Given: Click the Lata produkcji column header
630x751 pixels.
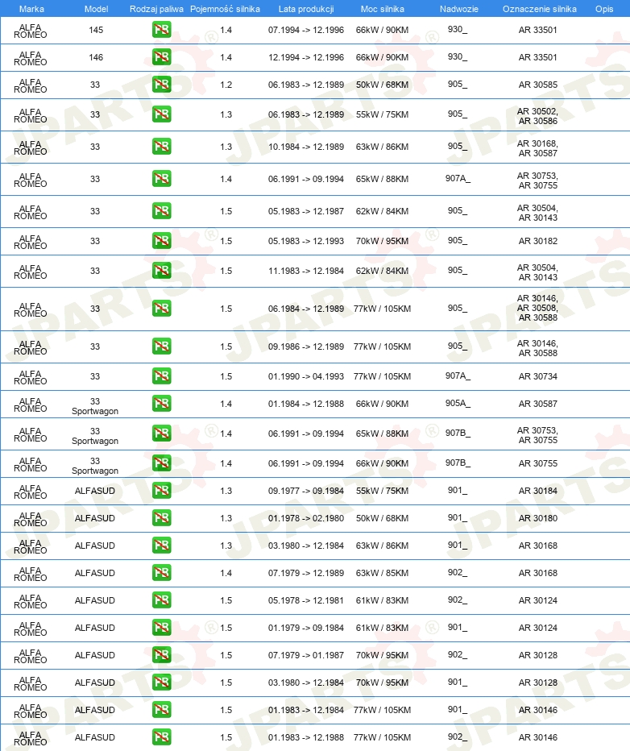Looking at the screenshot, I should pyautogui.click(x=306, y=9).
